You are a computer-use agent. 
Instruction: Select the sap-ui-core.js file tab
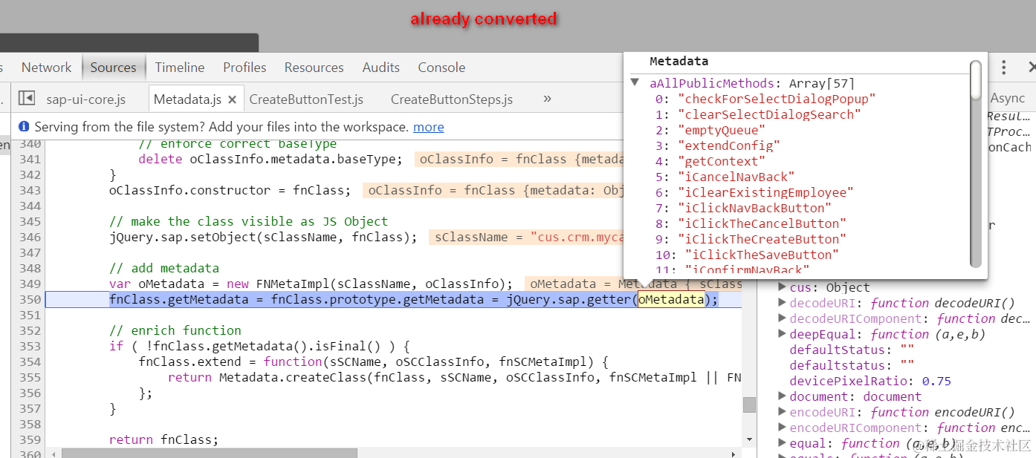(x=86, y=99)
